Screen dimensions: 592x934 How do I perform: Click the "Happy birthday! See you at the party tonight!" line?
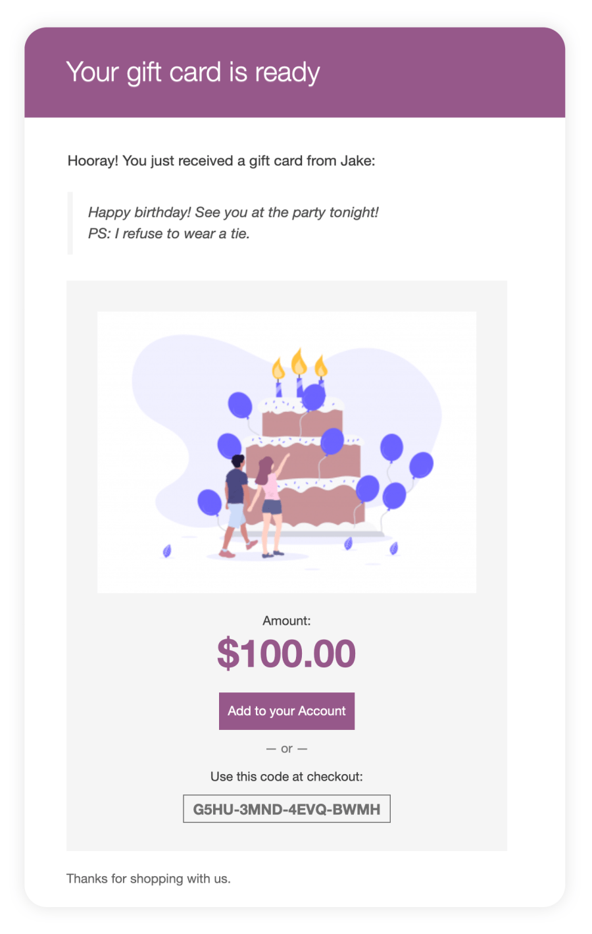(234, 212)
